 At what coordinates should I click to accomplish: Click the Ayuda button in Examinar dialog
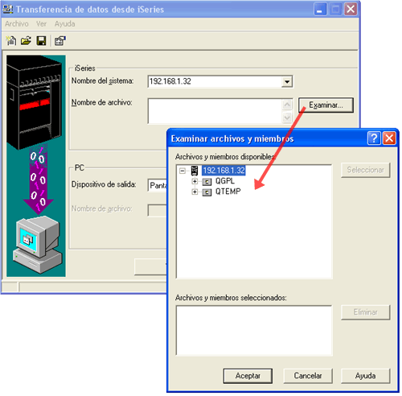pos(366,376)
